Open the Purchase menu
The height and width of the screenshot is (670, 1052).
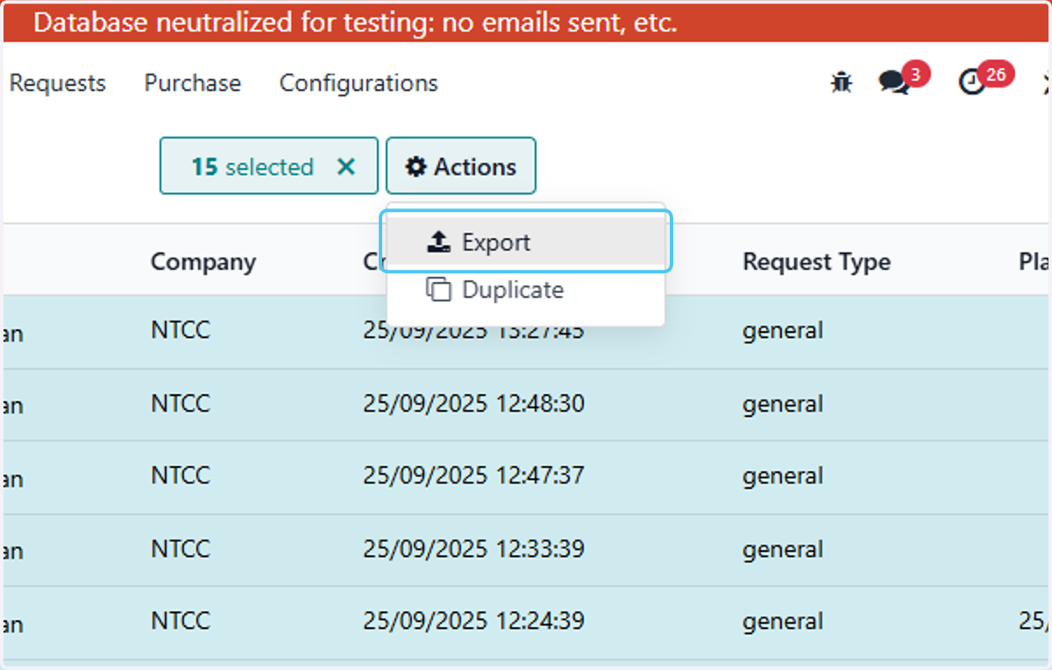tap(193, 83)
